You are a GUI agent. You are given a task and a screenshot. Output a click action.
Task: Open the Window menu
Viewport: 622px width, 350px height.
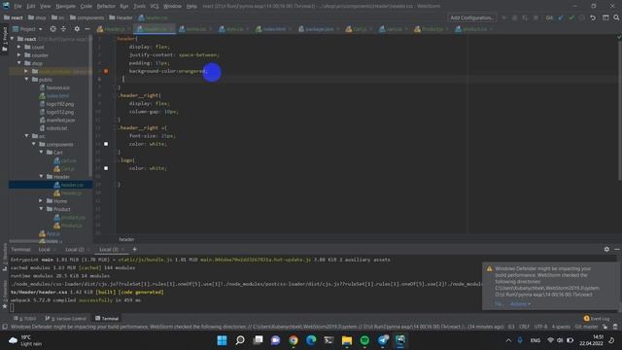pos(172,6)
